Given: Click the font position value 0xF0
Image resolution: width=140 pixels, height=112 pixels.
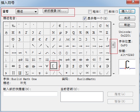Looking at the screenshot, I should [124, 45].
